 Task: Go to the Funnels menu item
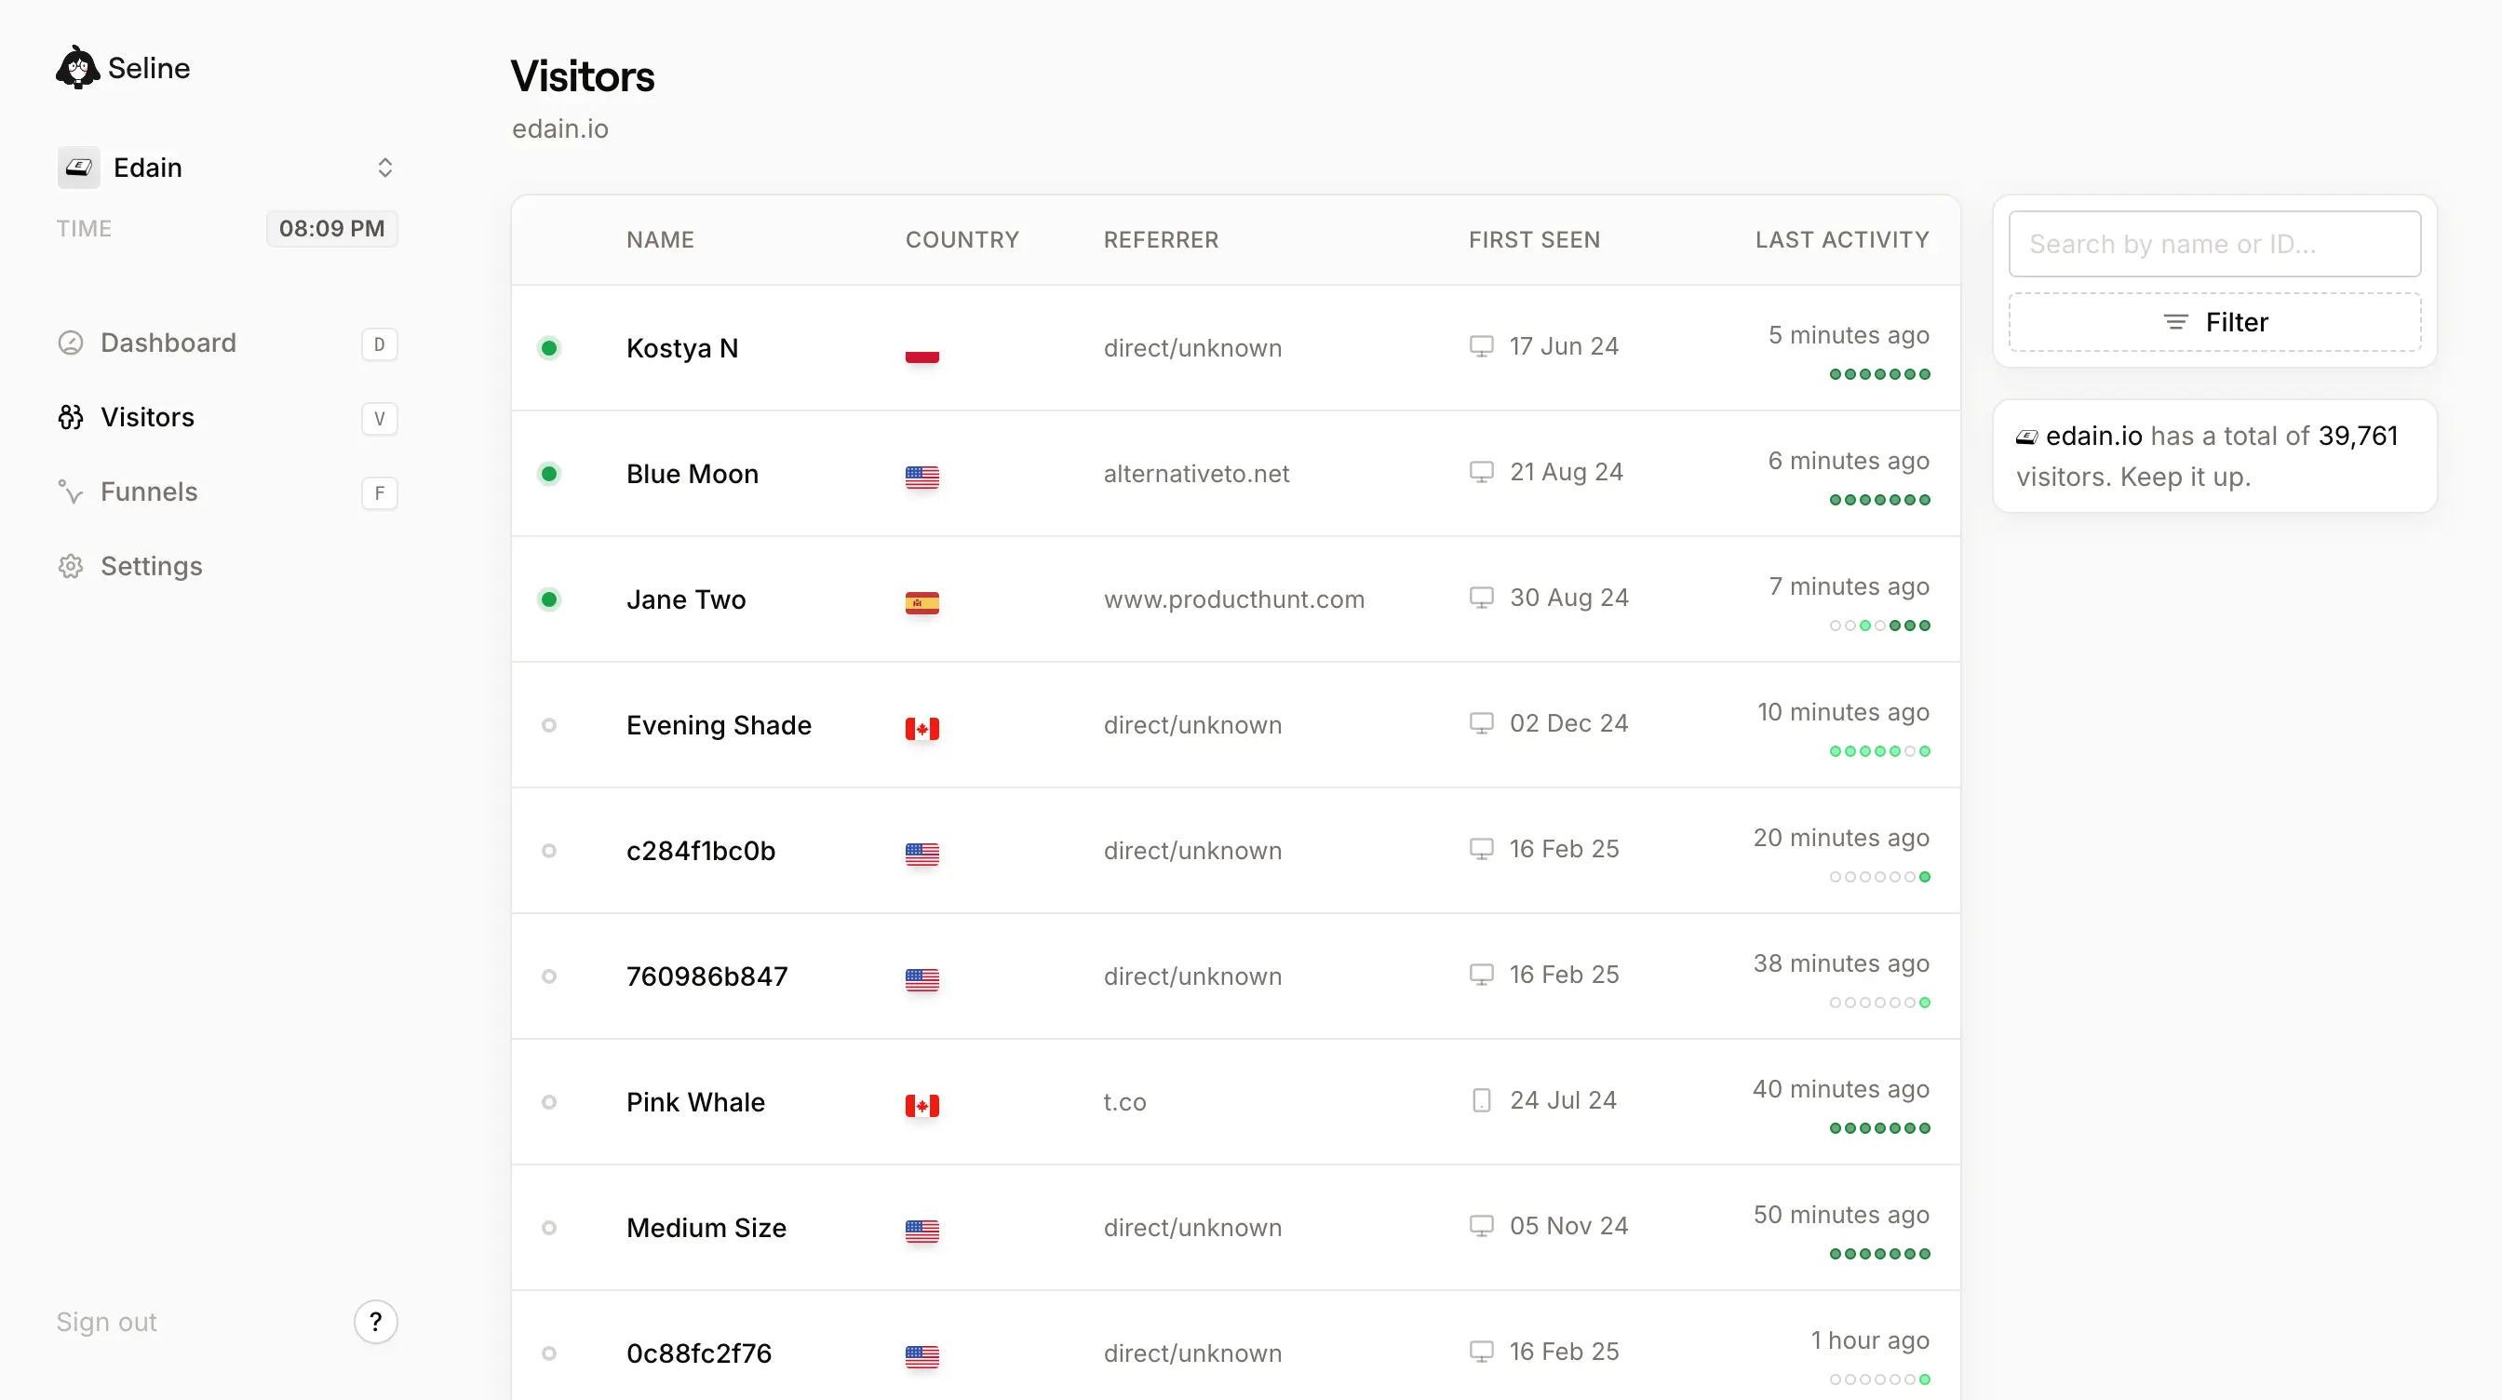149,492
